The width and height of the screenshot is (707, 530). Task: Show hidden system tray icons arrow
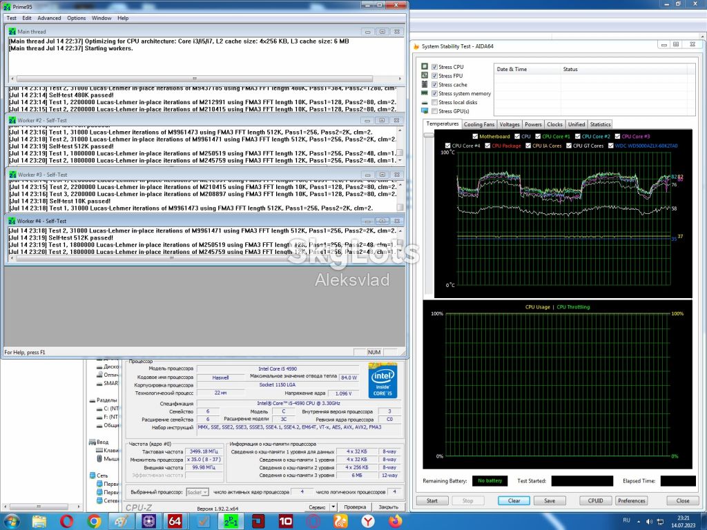(x=639, y=522)
